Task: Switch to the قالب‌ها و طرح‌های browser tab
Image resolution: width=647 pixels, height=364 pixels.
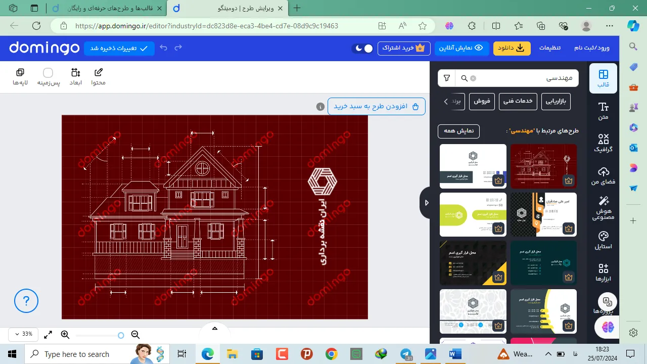Action: pyautogui.click(x=106, y=8)
